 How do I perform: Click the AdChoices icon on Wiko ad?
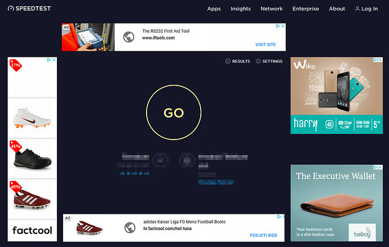(375, 60)
